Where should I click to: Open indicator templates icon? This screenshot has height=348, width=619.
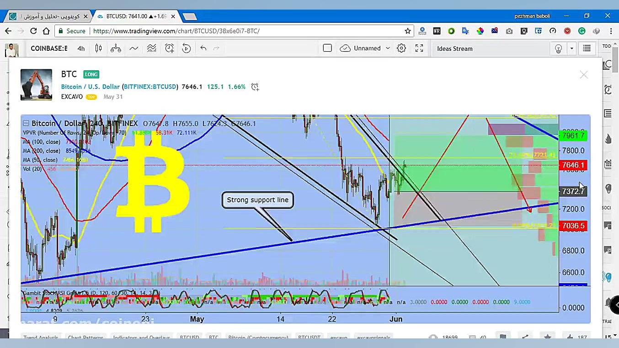click(151, 48)
